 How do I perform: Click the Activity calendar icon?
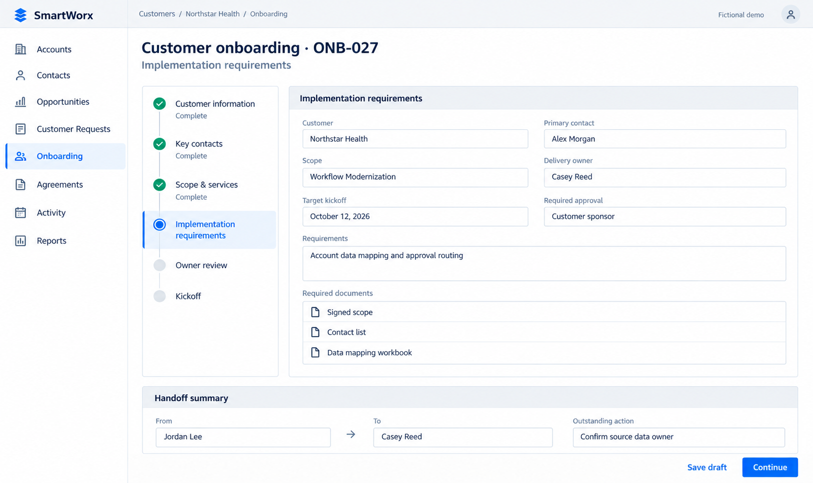pos(20,213)
